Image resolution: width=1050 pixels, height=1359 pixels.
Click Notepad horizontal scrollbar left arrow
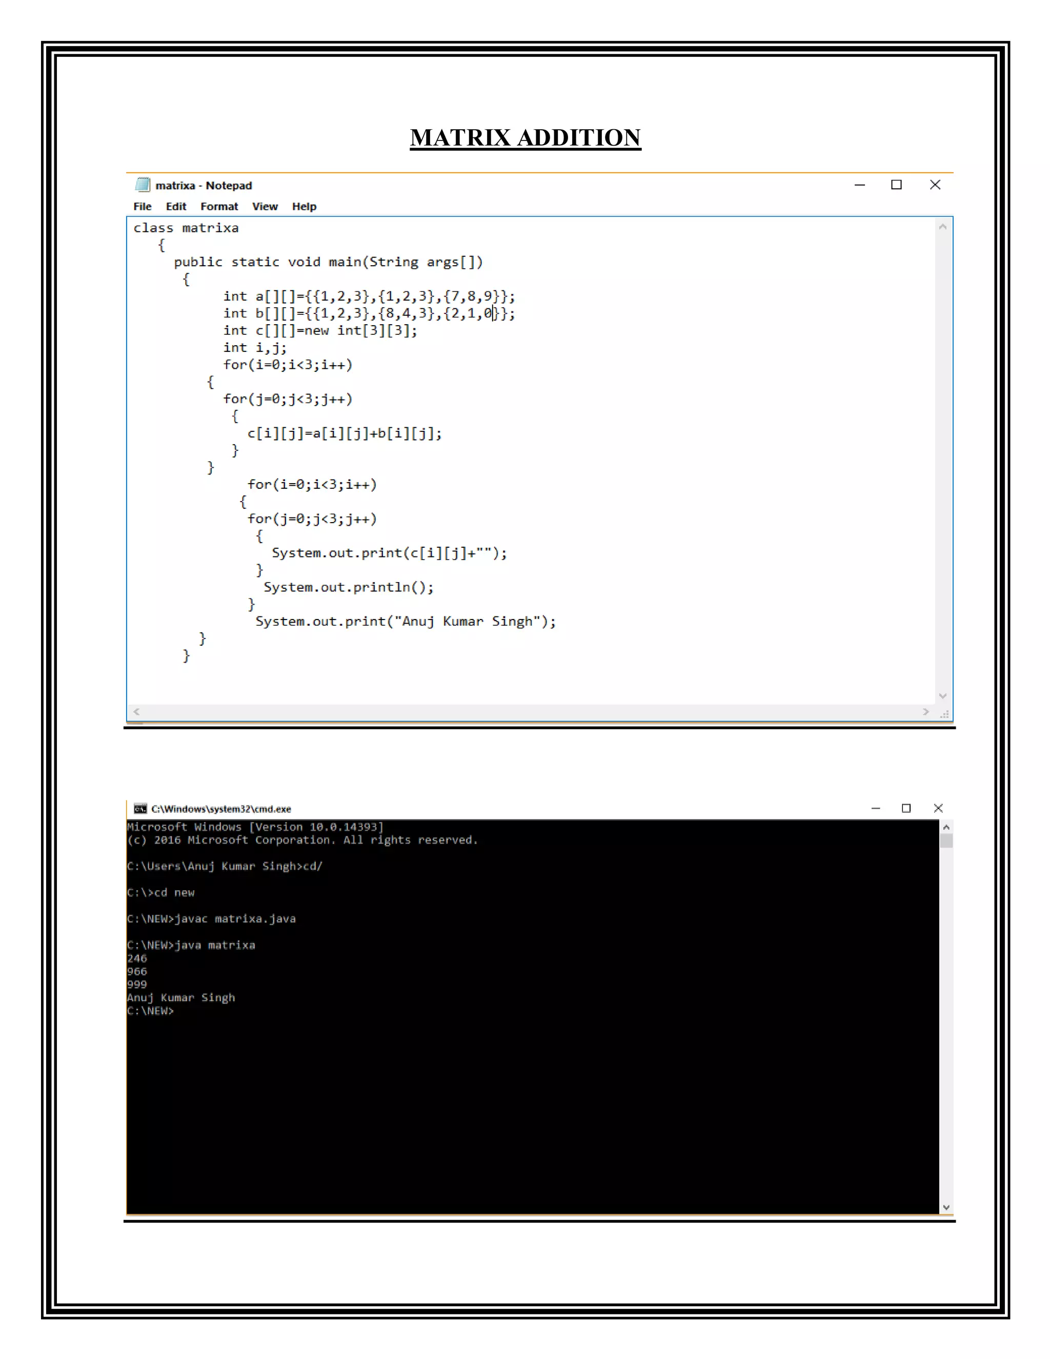(x=136, y=712)
